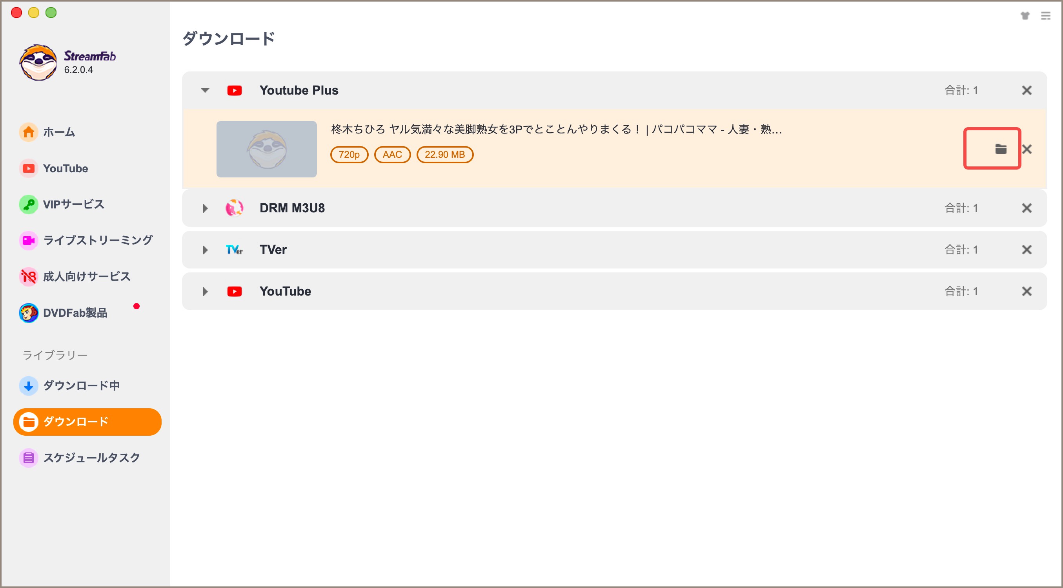Click the blue ダウンロード中 arrow icon

click(x=29, y=386)
